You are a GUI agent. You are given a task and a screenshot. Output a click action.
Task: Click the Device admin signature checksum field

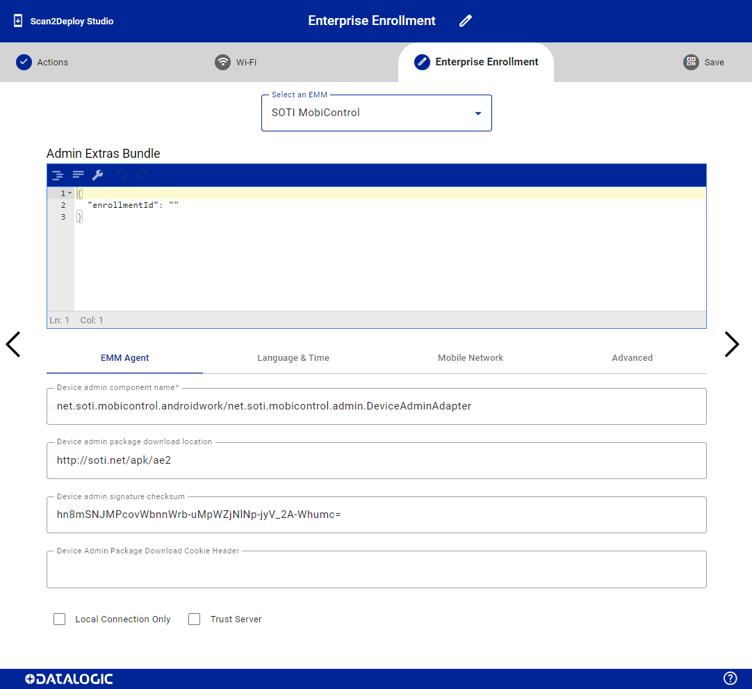[377, 514]
